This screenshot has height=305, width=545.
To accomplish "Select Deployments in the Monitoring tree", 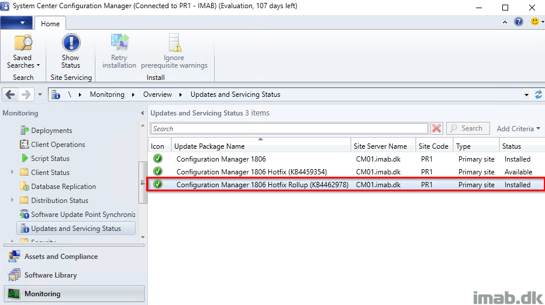I will [x=51, y=130].
